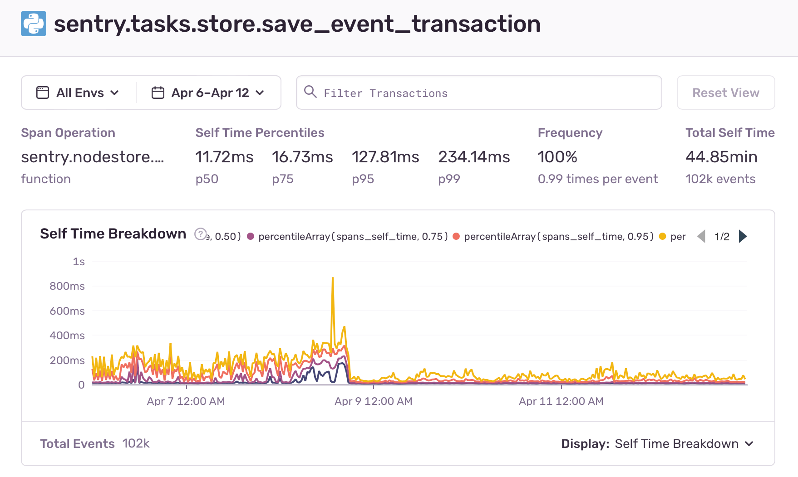The height and width of the screenshot is (477, 798).
Task: Click the Self Time Breakdown chart heading
Action: 113,234
